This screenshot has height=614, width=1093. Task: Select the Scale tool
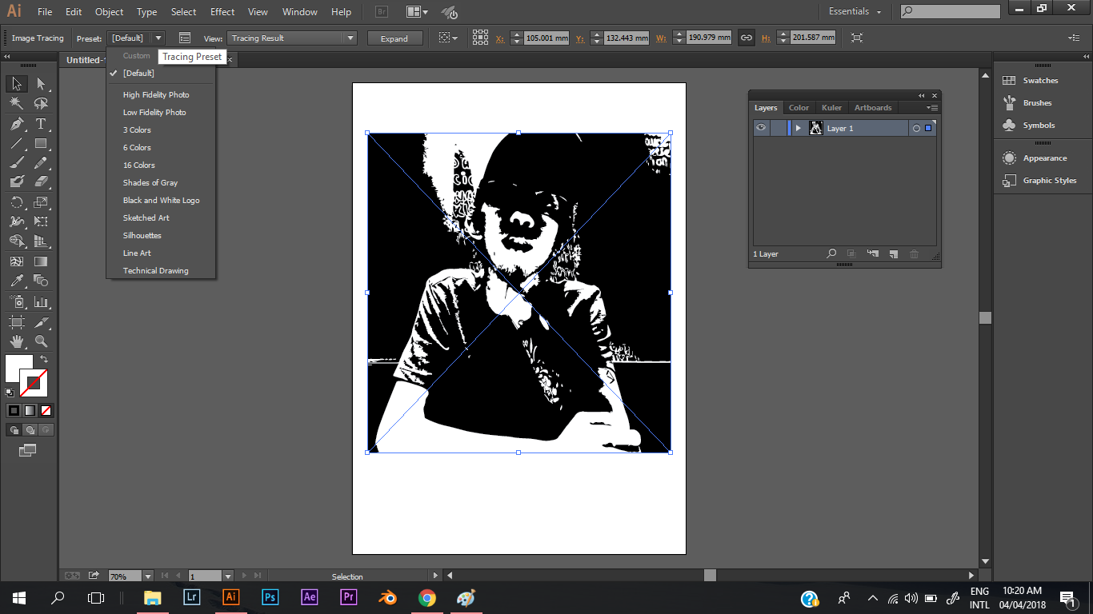(41, 202)
